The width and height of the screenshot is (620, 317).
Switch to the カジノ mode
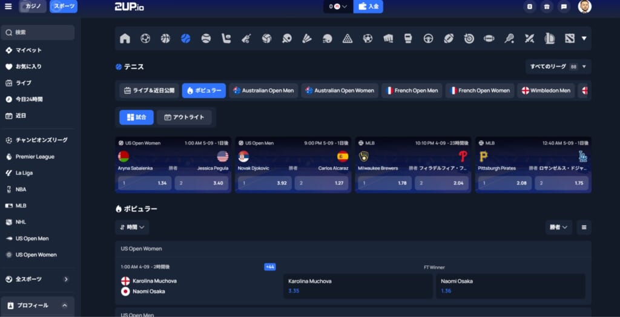[32, 7]
